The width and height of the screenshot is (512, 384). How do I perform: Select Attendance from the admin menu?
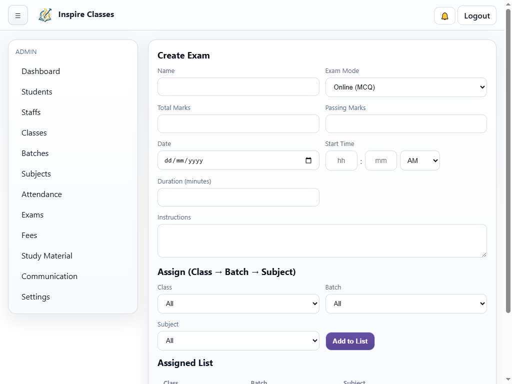41,194
